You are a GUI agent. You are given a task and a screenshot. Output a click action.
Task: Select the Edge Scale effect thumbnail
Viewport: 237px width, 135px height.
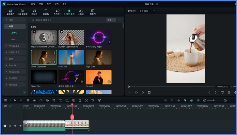click(99, 57)
